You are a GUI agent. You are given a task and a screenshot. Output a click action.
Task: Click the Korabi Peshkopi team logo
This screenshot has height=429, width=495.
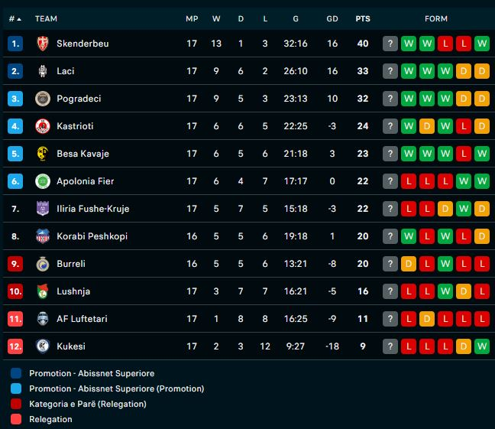pyautogui.click(x=43, y=236)
